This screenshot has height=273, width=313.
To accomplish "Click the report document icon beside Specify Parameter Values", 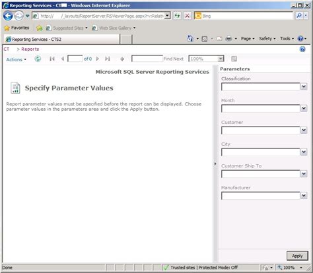I will (x=15, y=88).
